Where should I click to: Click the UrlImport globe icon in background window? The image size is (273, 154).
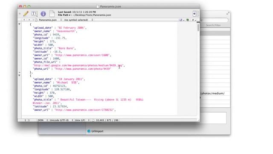click(89, 131)
